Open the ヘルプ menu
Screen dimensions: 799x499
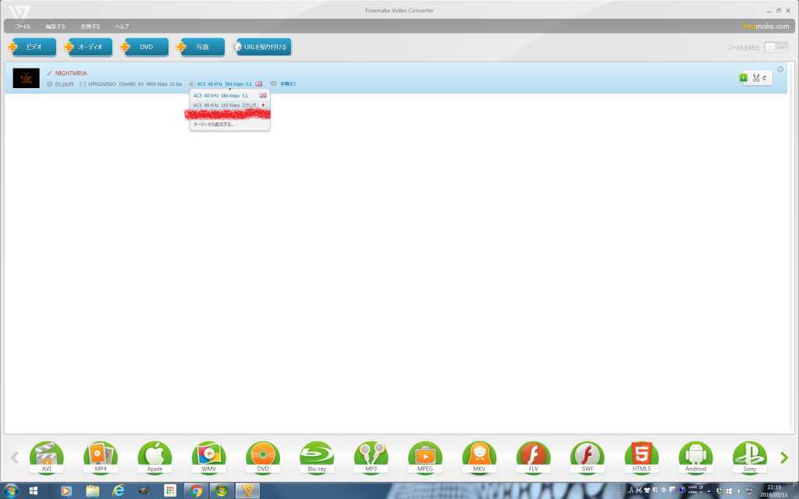point(122,27)
